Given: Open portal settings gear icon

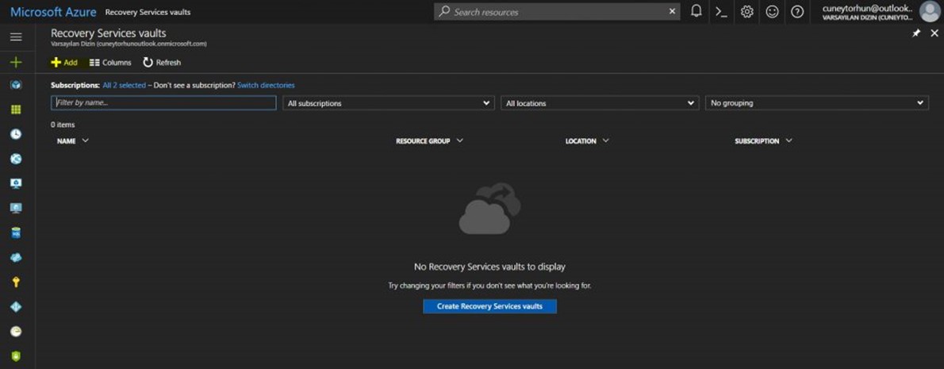Looking at the screenshot, I should click(x=747, y=11).
